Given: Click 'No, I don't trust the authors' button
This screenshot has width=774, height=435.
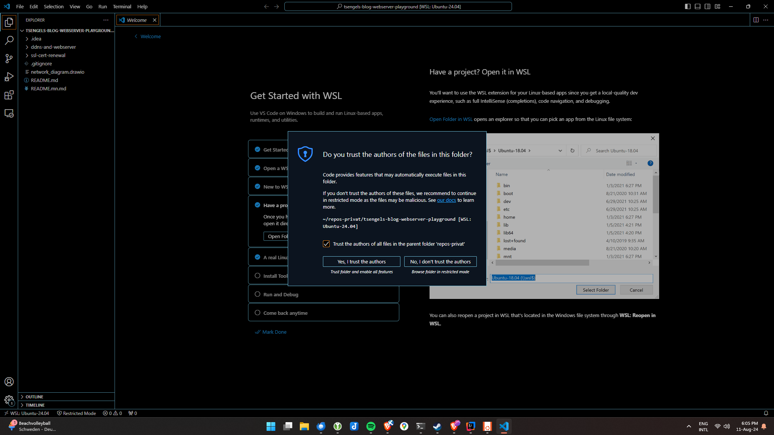Looking at the screenshot, I should (x=441, y=262).
